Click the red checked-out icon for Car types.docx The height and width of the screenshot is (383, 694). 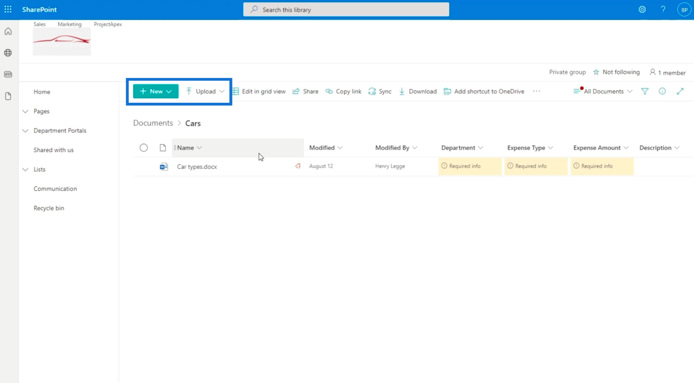(x=298, y=166)
